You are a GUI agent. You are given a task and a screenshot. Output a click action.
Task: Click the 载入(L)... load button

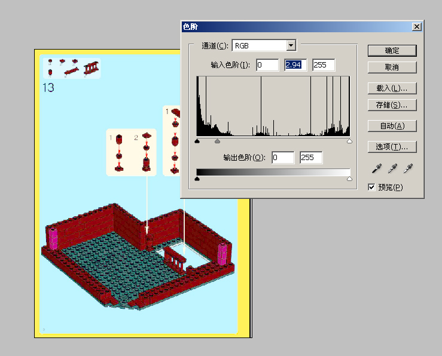pos(392,88)
